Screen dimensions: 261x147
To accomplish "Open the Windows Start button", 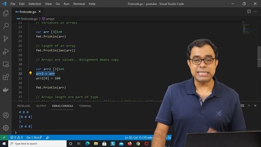I will [x=4, y=144].
